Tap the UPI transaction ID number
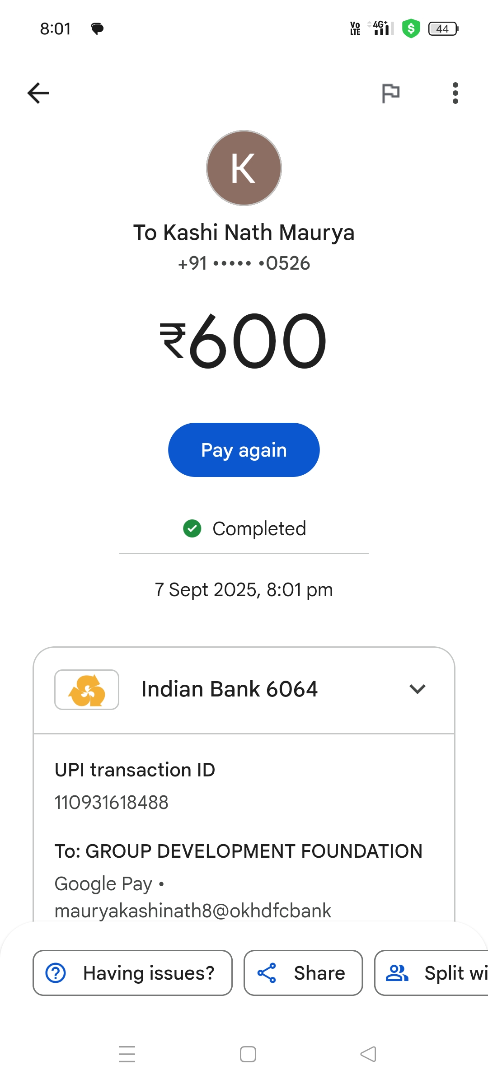The image size is (488, 1084). (112, 803)
